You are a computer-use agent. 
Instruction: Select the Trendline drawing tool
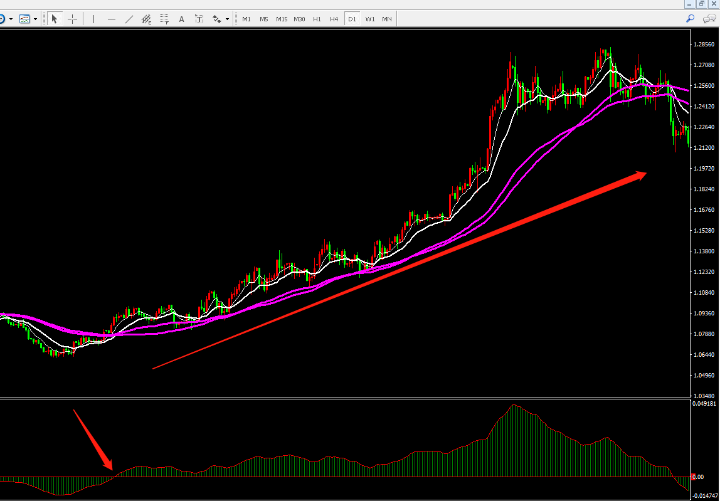coord(129,19)
